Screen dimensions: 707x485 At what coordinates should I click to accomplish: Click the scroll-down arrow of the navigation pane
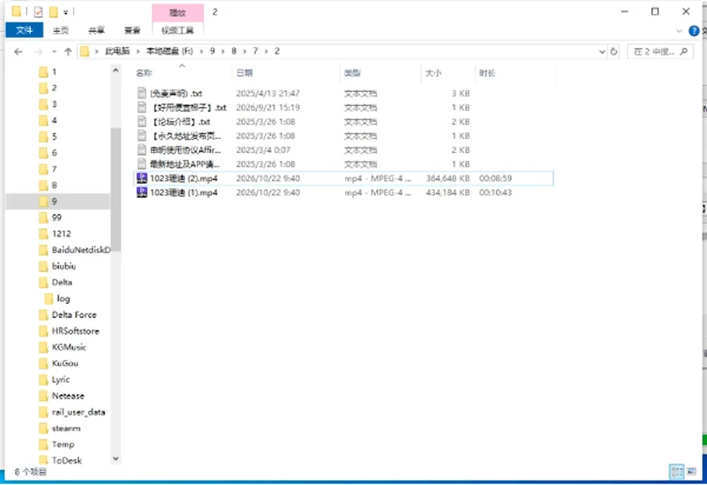(116, 459)
